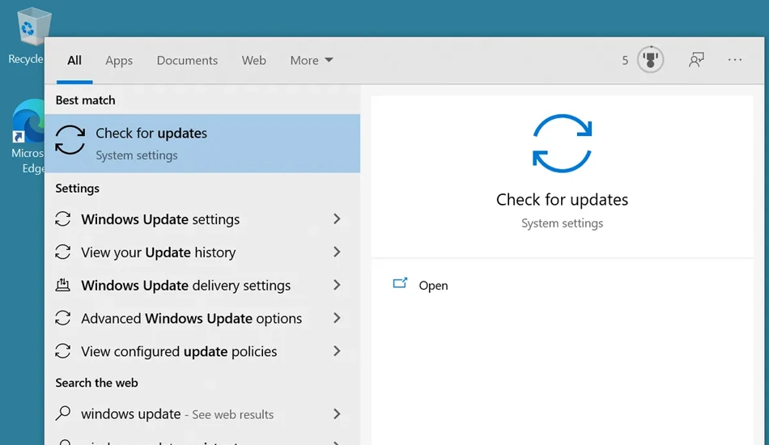Click the feedback person icon

point(696,60)
